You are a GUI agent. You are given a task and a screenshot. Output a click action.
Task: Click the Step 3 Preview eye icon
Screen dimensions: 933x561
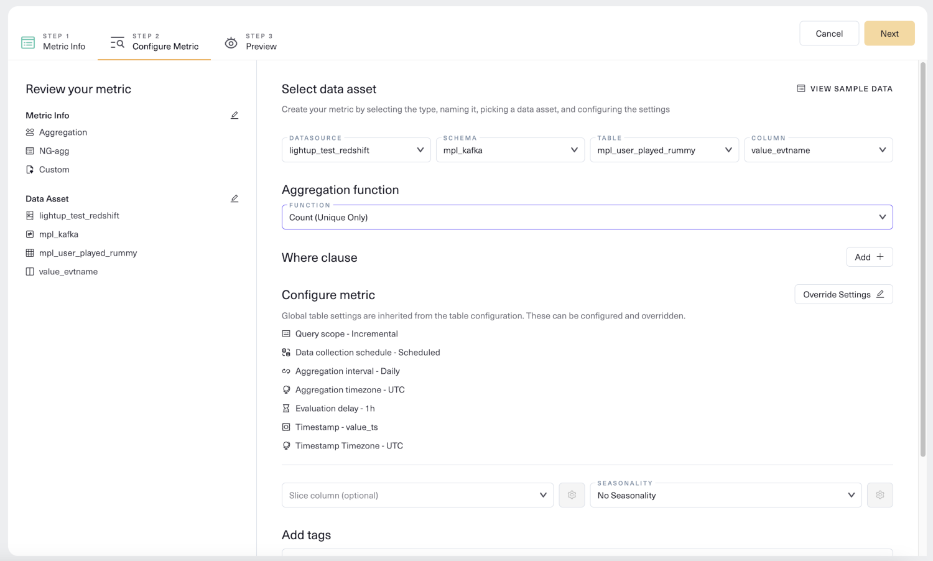point(231,42)
